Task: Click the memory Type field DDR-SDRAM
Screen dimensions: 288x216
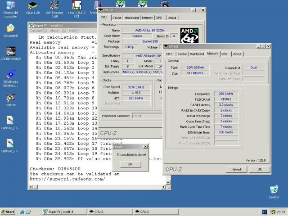Action: [195, 67]
